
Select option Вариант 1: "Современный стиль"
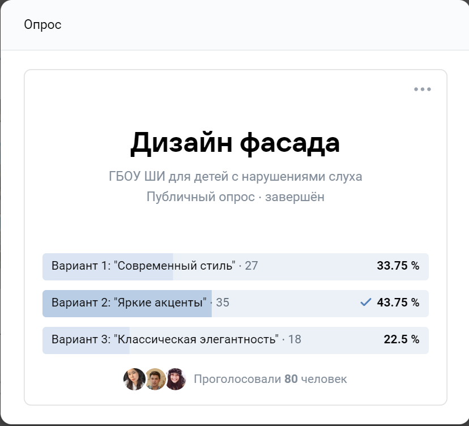point(143,266)
